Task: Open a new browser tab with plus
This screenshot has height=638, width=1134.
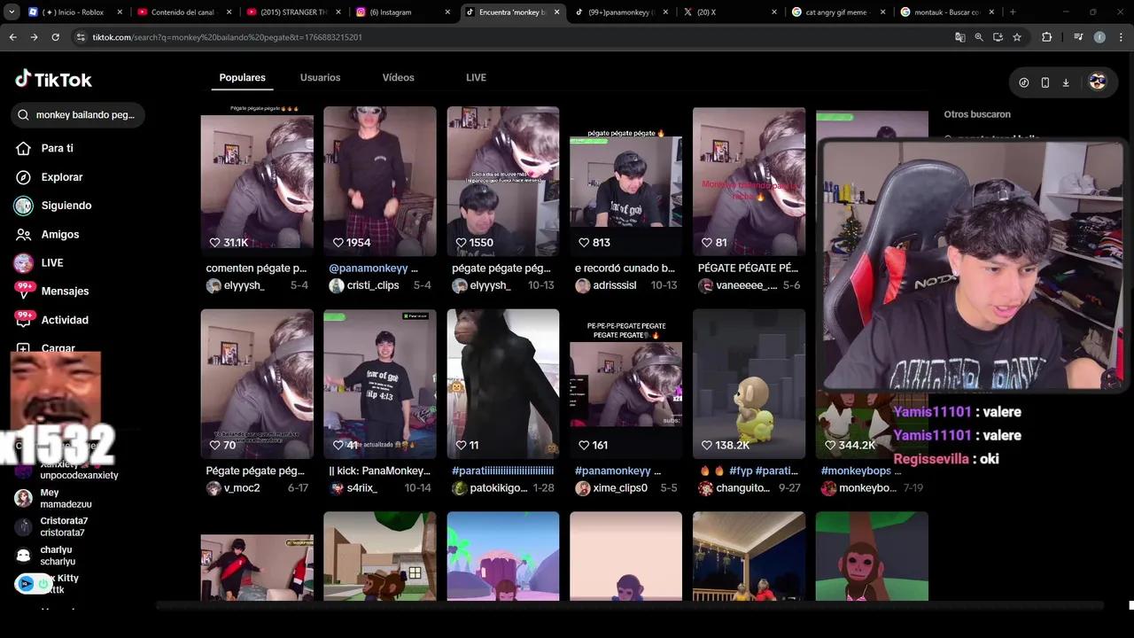Action: [1012, 12]
